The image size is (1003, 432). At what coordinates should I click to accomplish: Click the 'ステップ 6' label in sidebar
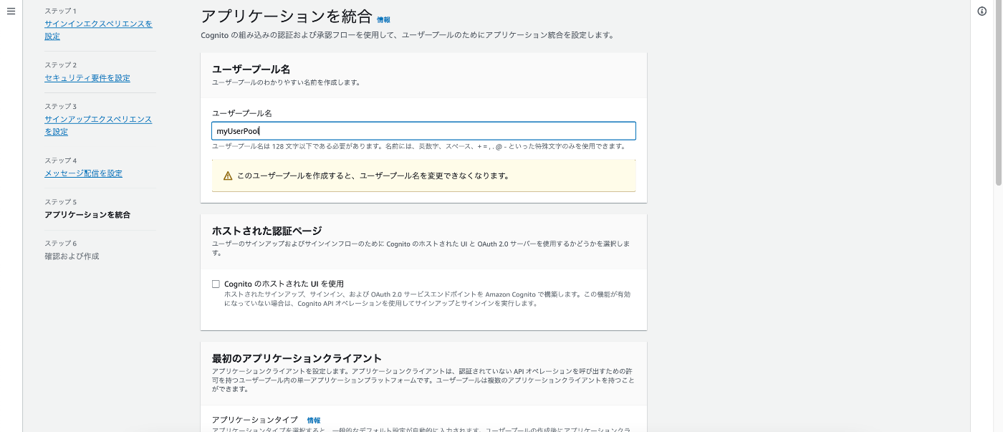60,244
